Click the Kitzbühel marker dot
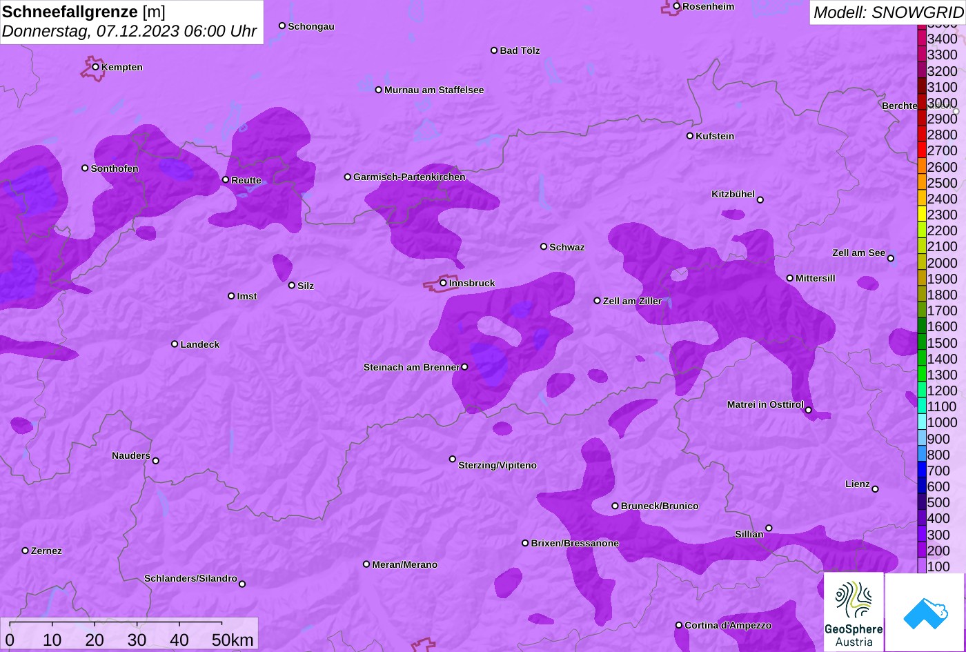 pyautogui.click(x=760, y=200)
